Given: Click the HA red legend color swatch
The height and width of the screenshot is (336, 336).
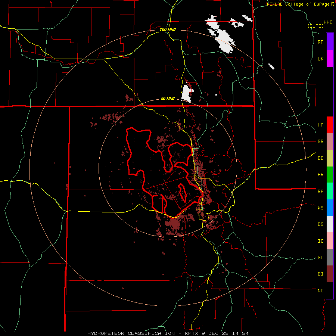Looking at the screenshot, I should (x=330, y=125).
